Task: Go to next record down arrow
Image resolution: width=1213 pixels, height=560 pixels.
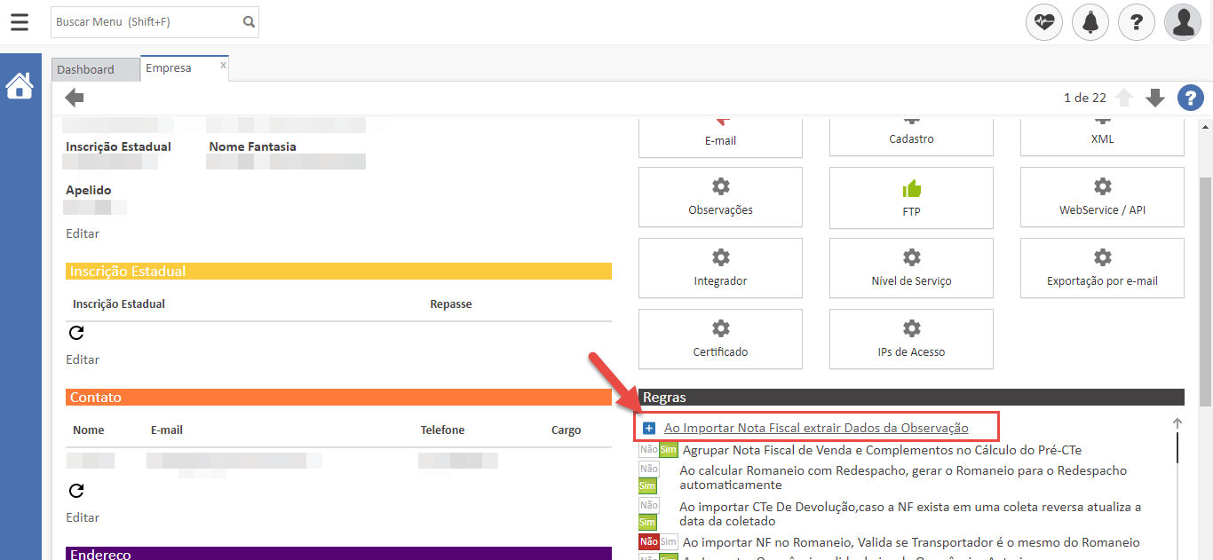Action: click(x=1154, y=99)
